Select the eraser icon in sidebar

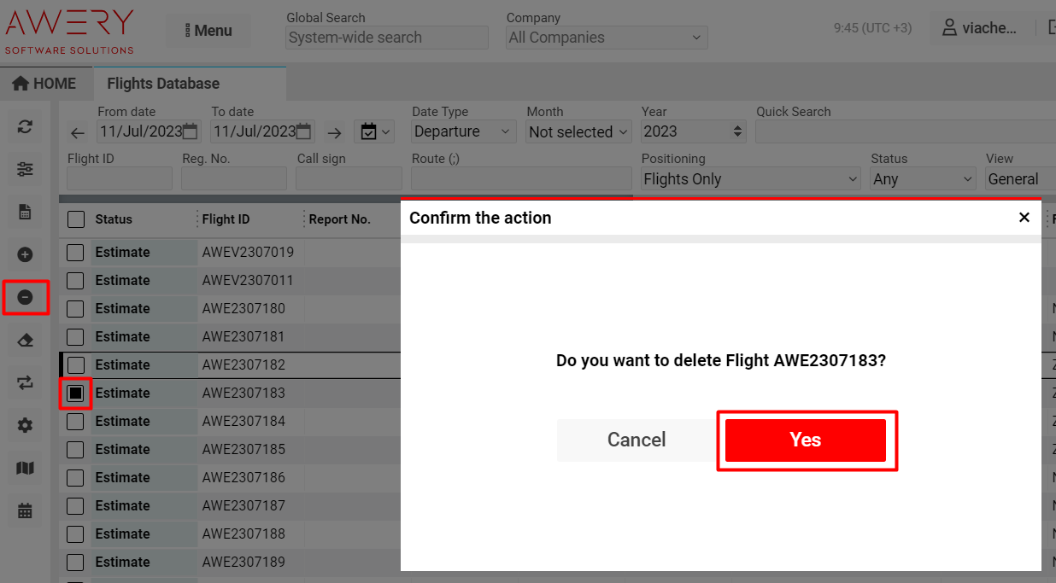[x=25, y=341]
